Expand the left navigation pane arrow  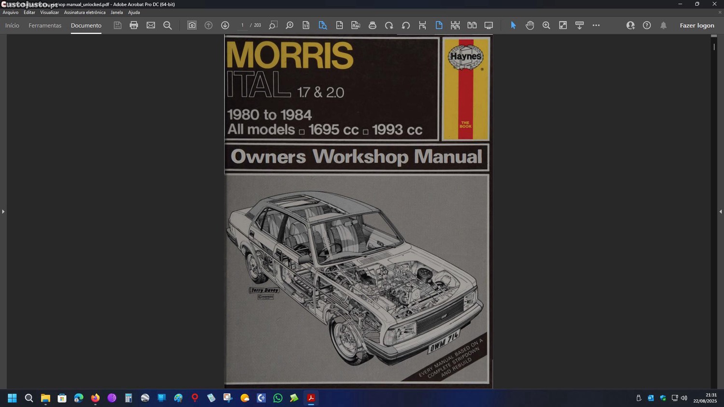pyautogui.click(x=3, y=211)
